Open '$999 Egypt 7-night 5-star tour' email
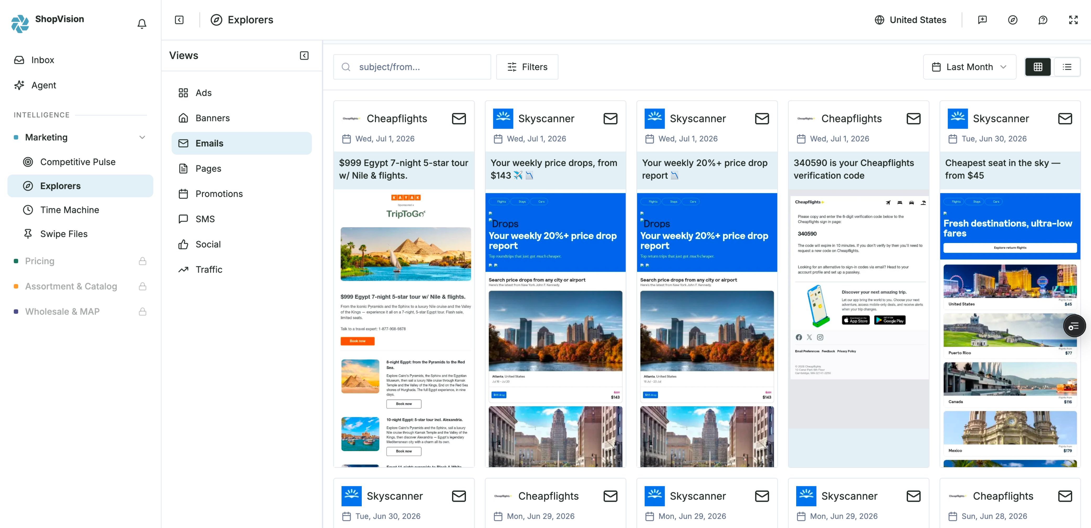 click(404, 169)
